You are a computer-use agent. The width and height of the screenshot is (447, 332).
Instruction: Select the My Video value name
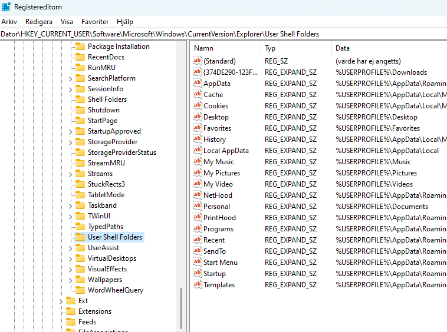click(x=218, y=184)
